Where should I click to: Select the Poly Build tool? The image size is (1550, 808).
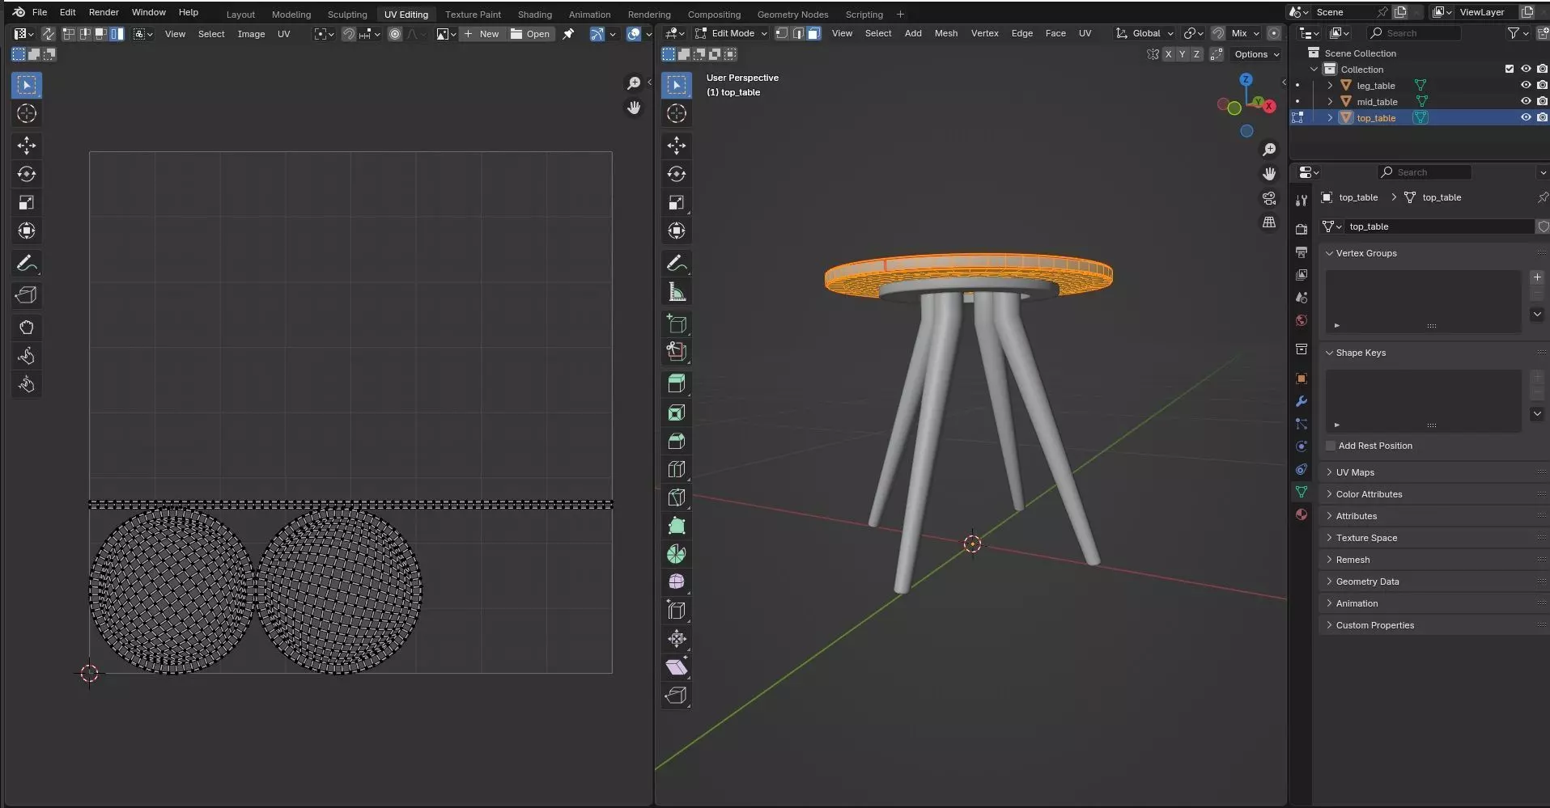click(677, 526)
